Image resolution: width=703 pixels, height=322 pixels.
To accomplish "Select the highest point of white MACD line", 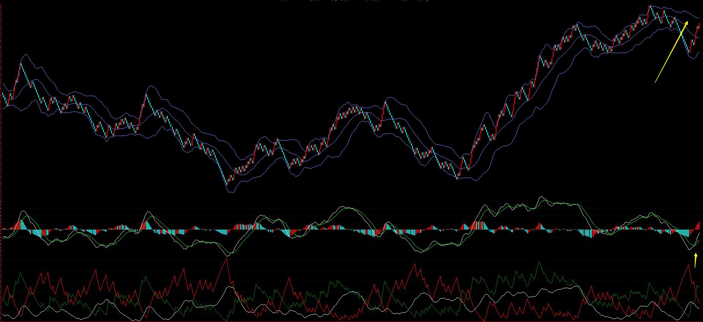I will 541,197.
